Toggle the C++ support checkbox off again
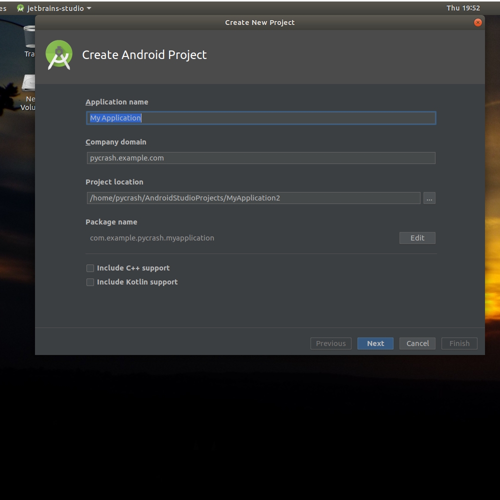Image resolution: width=500 pixels, height=500 pixels. (x=90, y=268)
